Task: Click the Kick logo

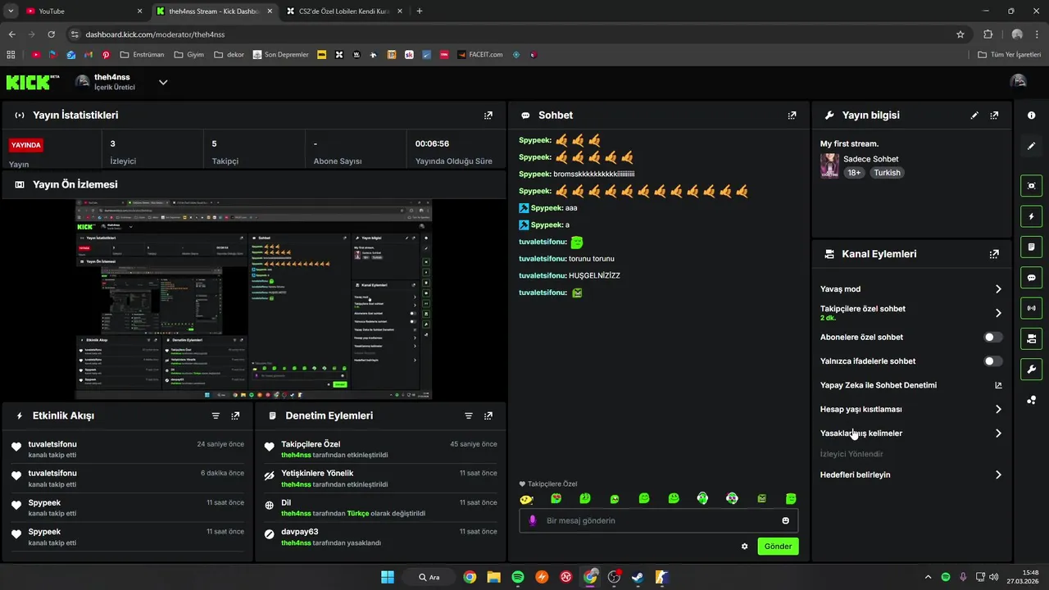Action: coord(33,82)
